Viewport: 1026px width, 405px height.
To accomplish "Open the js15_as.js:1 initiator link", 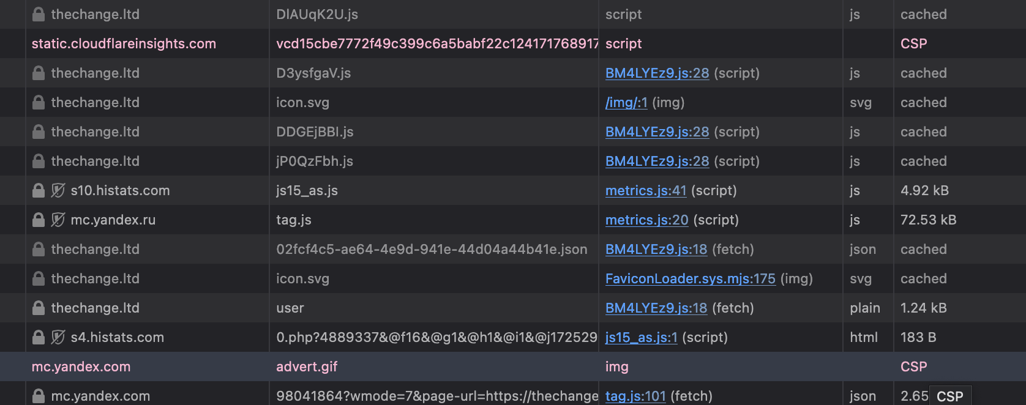I will click(642, 338).
